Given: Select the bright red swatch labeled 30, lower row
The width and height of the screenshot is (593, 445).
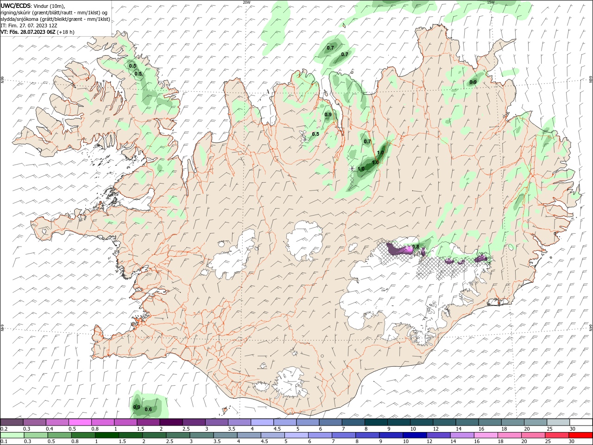Looking at the screenshot, I should click(580, 435).
